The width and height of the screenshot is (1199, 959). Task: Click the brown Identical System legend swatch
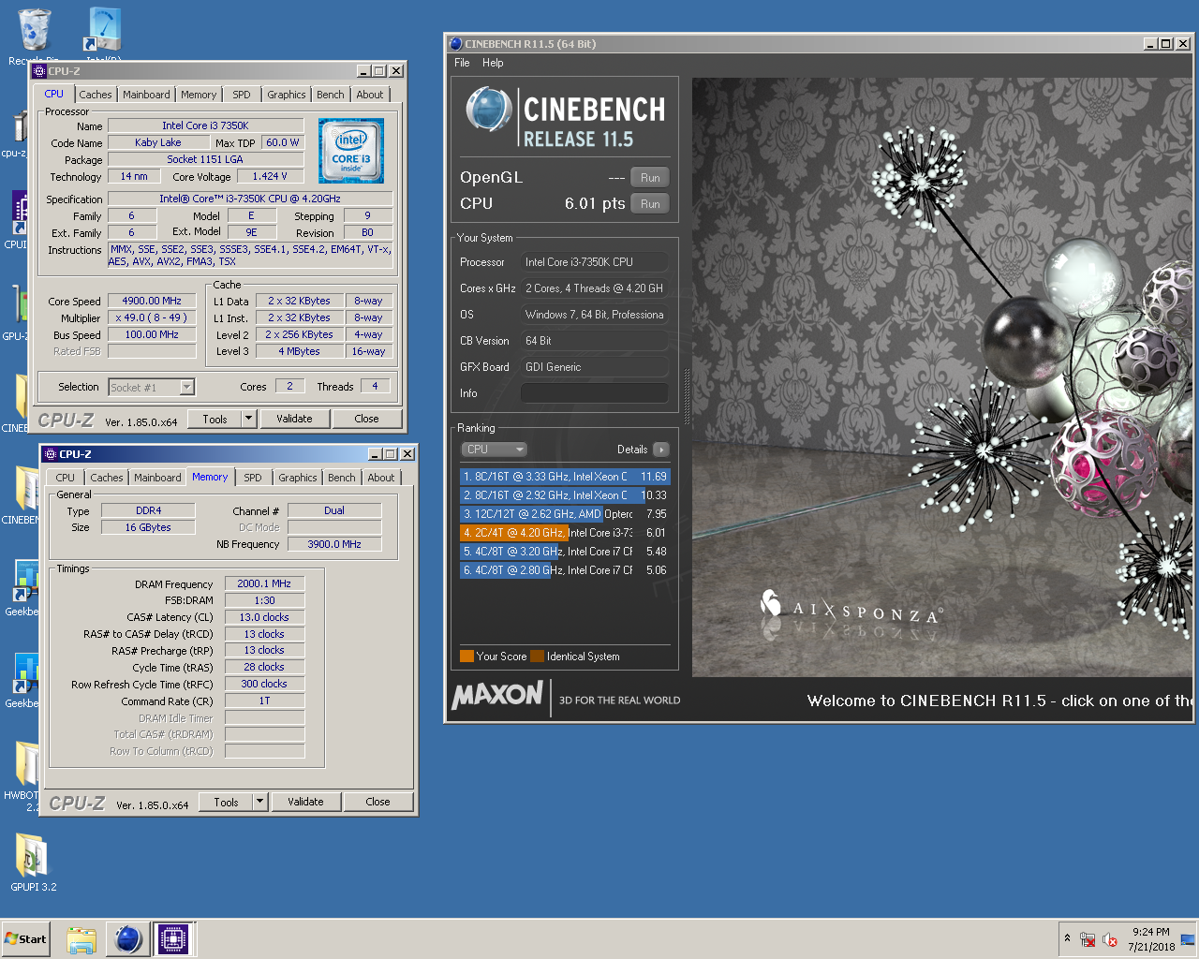(x=537, y=657)
